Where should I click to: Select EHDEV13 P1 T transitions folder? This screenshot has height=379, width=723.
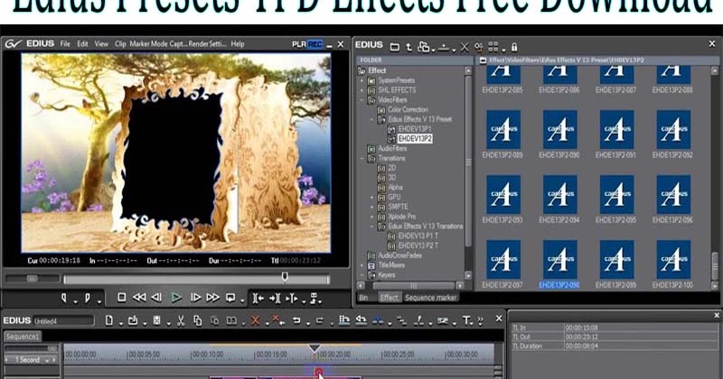click(x=418, y=236)
